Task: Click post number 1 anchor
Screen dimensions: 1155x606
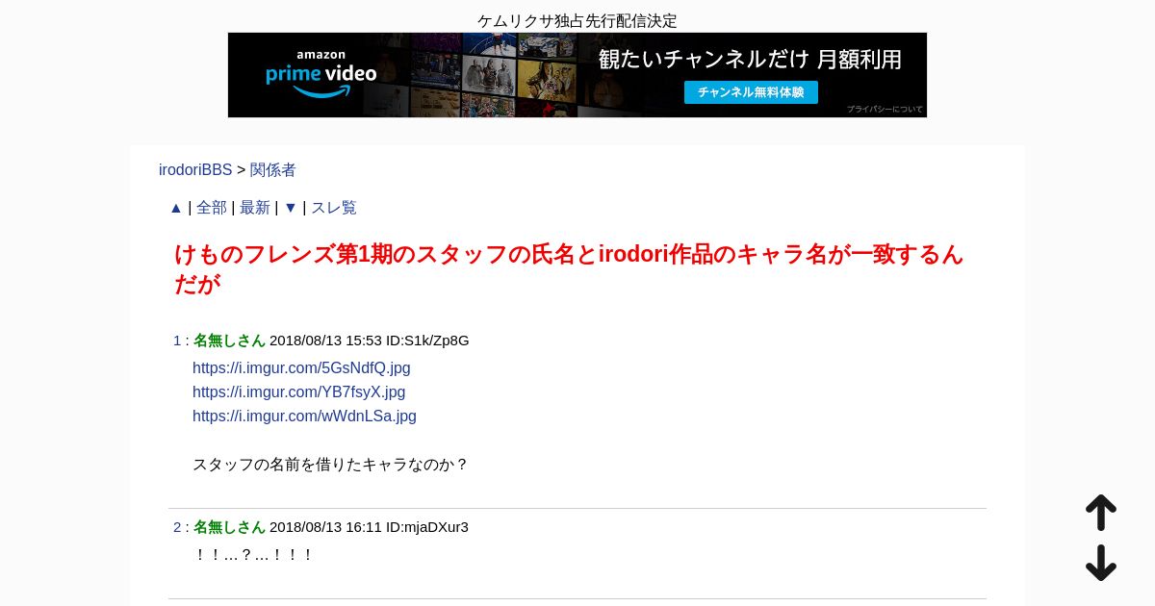Action: coord(177,341)
